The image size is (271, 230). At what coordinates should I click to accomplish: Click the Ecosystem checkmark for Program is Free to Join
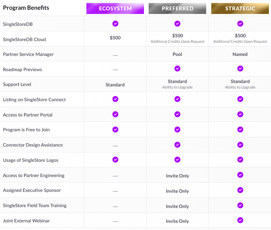(115, 129)
